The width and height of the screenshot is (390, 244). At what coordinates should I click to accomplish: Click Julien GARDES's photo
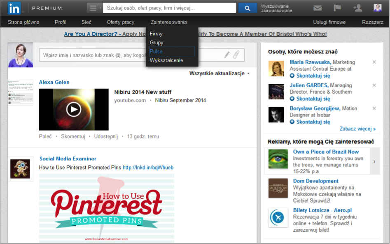pyautogui.click(x=276, y=92)
